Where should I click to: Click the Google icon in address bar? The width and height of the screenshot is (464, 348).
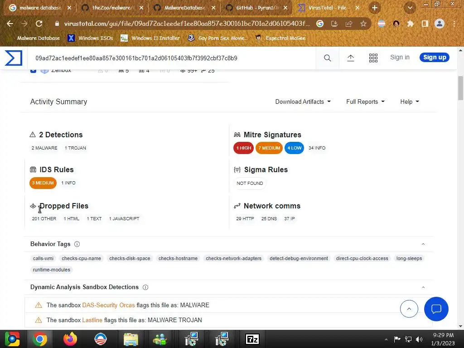pos(320,24)
